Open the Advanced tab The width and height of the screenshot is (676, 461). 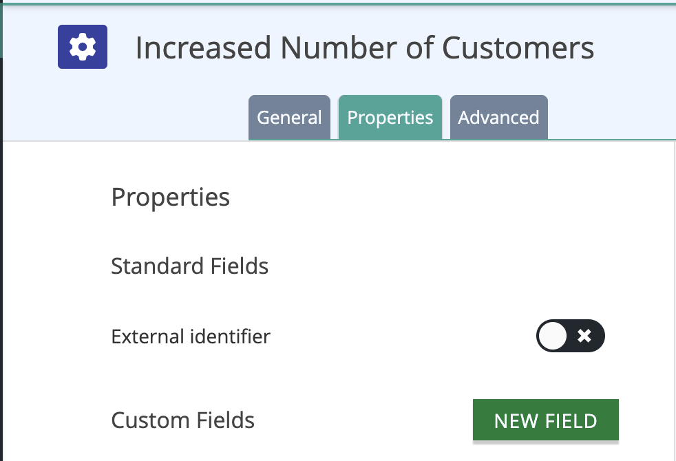click(499, 117)
